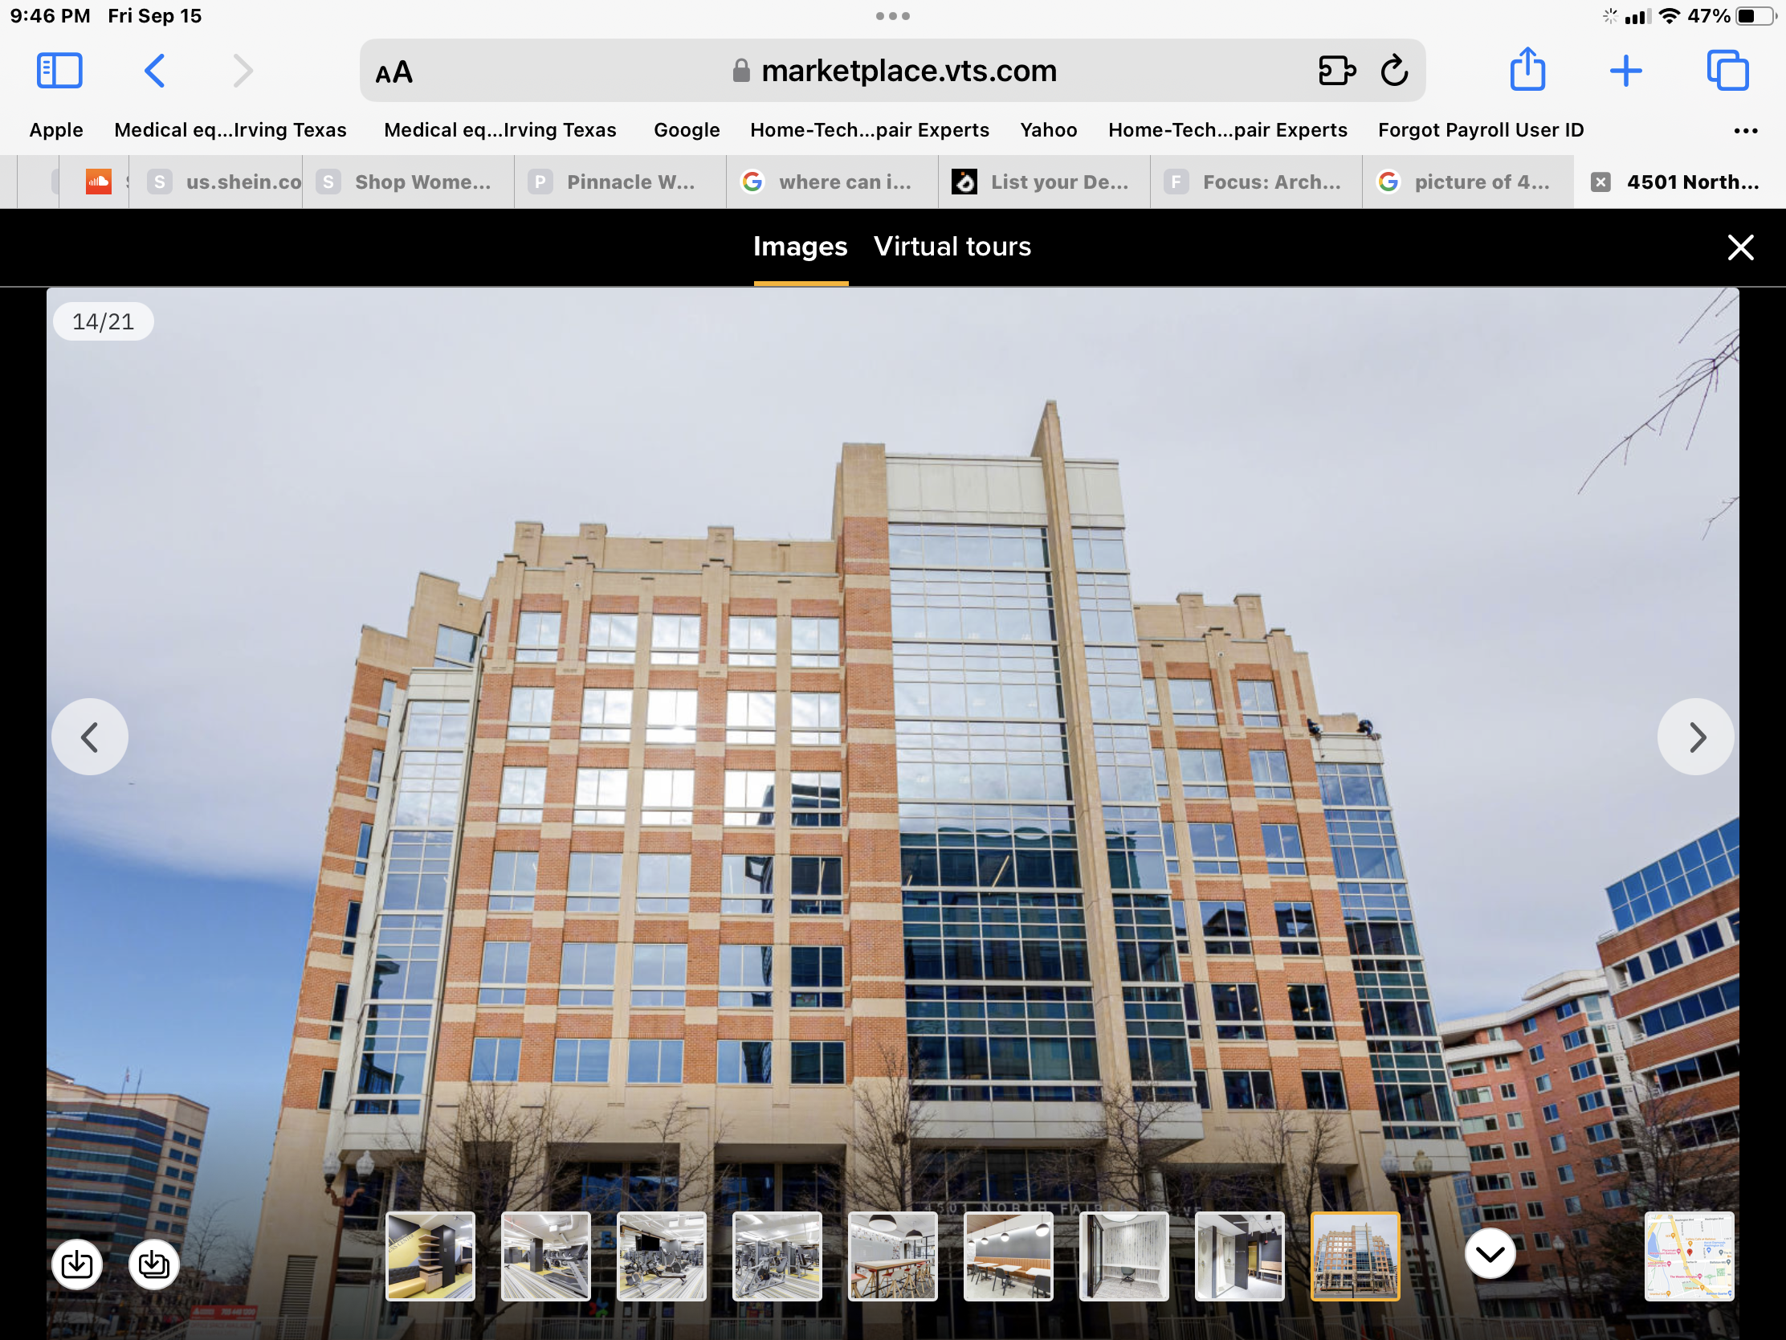Click first download icon at bottom left
The image size is (1786, 1340).
(77, 1263)
